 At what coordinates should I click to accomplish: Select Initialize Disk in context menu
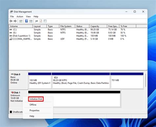click(36, 99)
